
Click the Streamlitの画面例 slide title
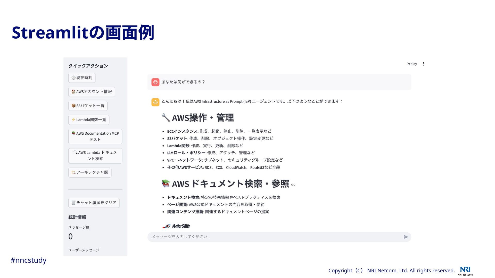point(83,33)
